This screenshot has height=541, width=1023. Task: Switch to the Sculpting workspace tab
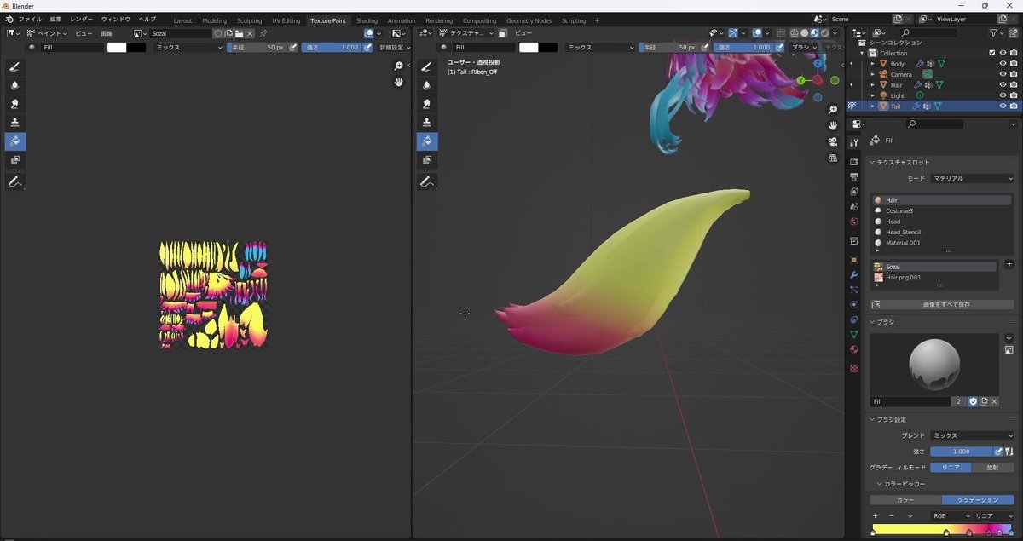pyautogui.click(x=250, y=20)
